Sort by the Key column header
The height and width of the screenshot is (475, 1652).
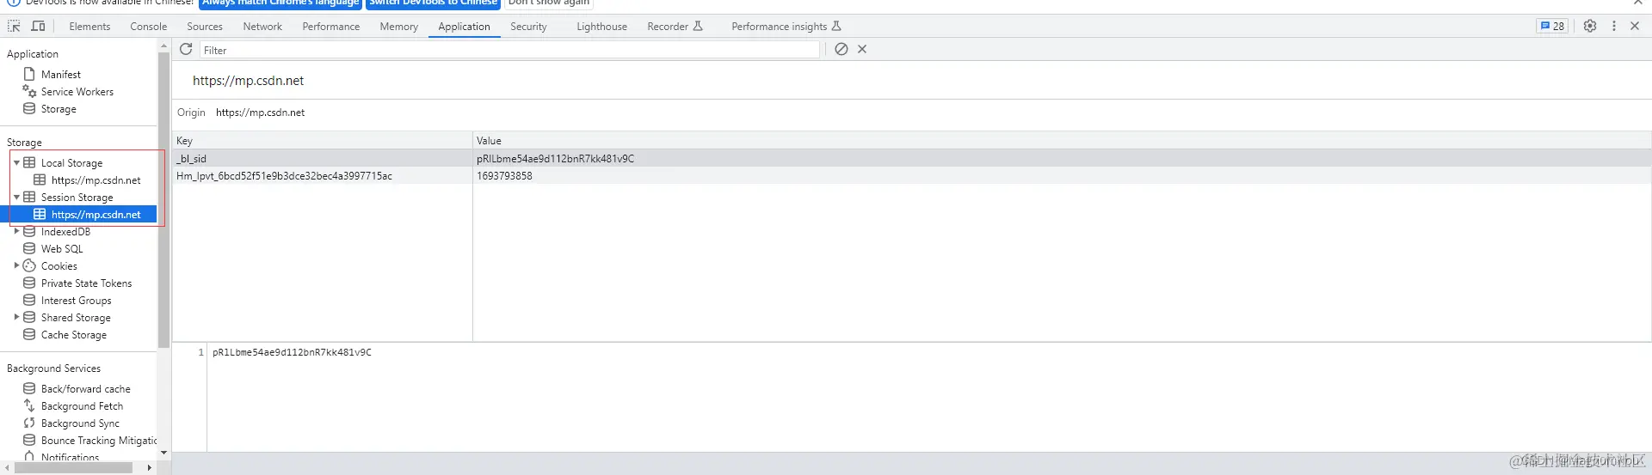pyautogui.click(x=323, y=140)
